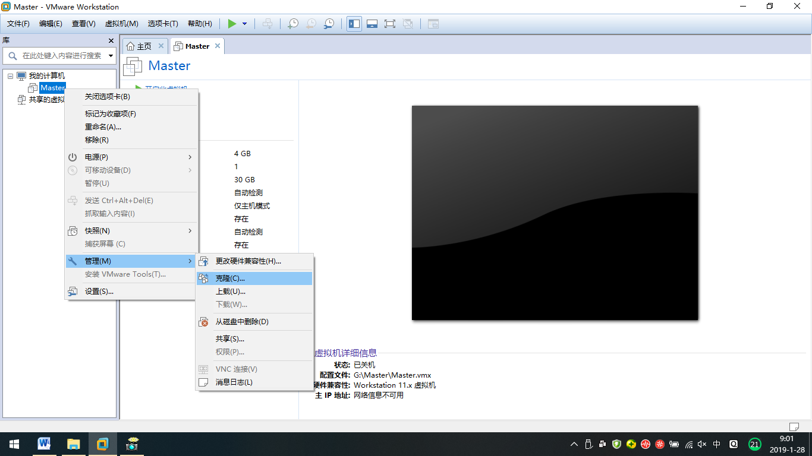Click the 中 input method indicator

pyautogui.click(x=717, y=444)
